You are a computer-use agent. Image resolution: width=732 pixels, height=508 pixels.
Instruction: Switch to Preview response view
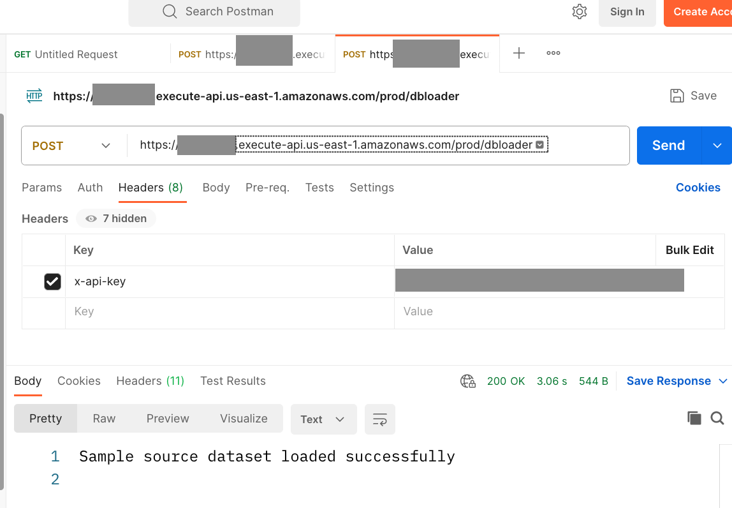click(x=168, y=418)
